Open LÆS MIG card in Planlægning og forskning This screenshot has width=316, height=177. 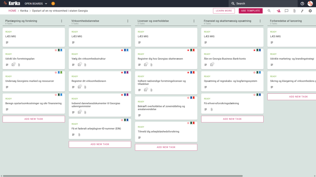(34, 37)
